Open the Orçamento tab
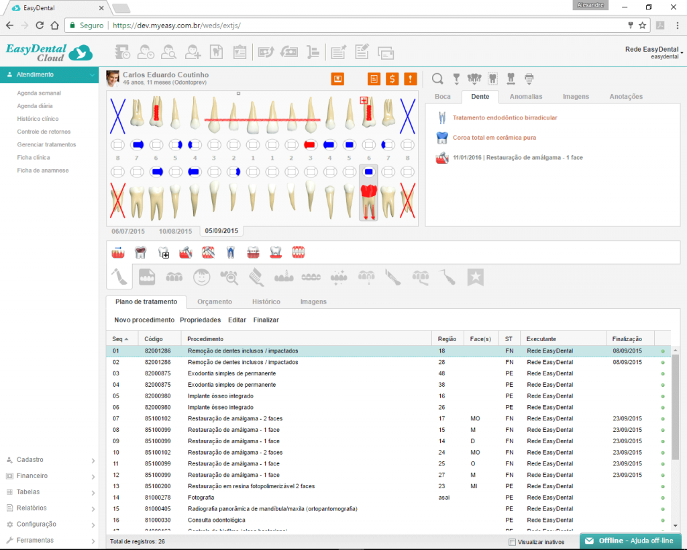This screenshot has width=687, height=550. 214,302
